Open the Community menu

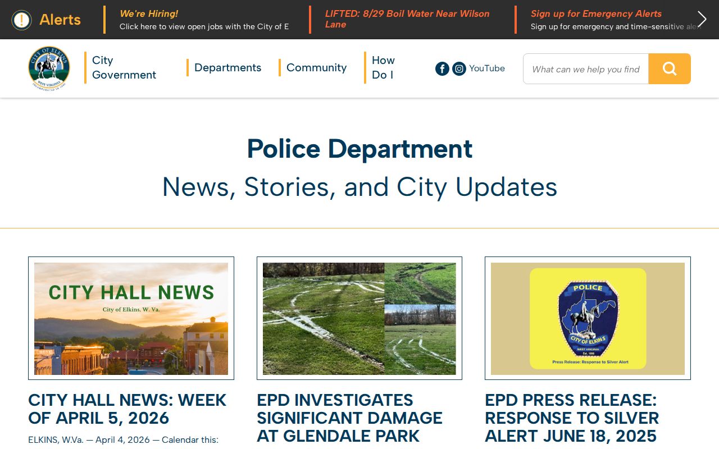pyautogui.click(x=316, y=67)
